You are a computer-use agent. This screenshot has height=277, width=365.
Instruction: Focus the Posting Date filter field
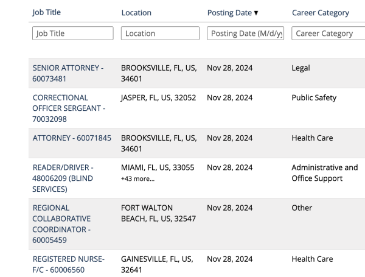coord(246,33)
